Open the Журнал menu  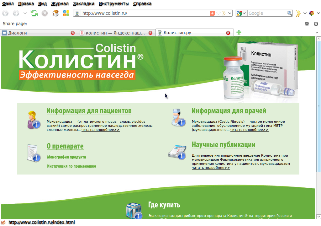click(x=60, y=3)
